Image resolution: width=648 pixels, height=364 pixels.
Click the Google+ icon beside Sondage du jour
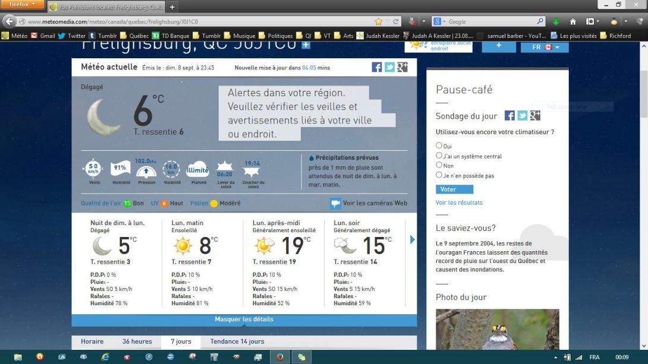(x=535, y=116)
